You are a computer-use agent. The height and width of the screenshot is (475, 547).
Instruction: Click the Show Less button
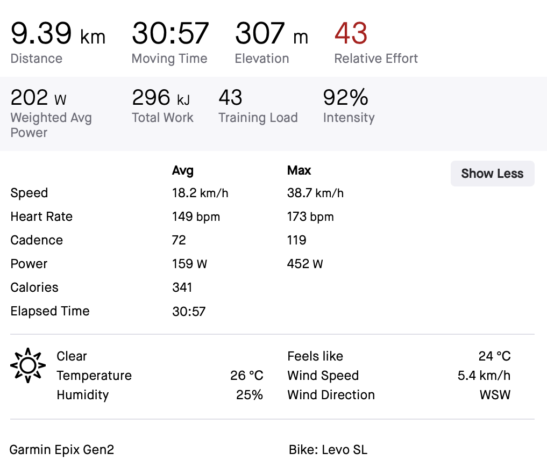tap(492, 173)
